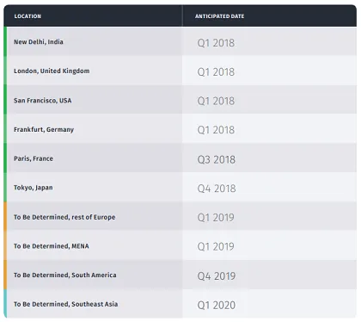Click the Q3 2018 date for Paris
The width and height of the screenshot is (361, 322).
(217, 159)
